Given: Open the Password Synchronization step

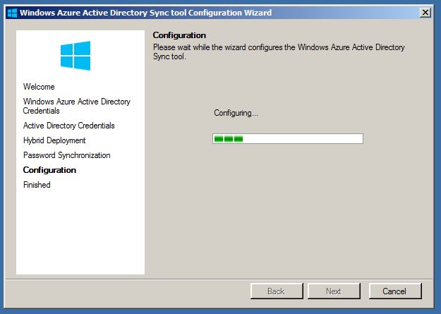Looking at the screenshot, I should click(x=66, y=155).
